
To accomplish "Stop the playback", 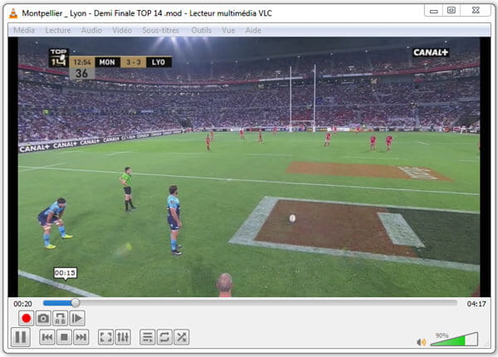I will [64, 337].
